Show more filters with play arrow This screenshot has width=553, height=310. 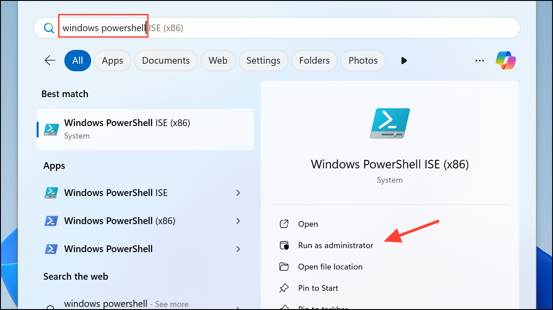(x=404, y=61)
